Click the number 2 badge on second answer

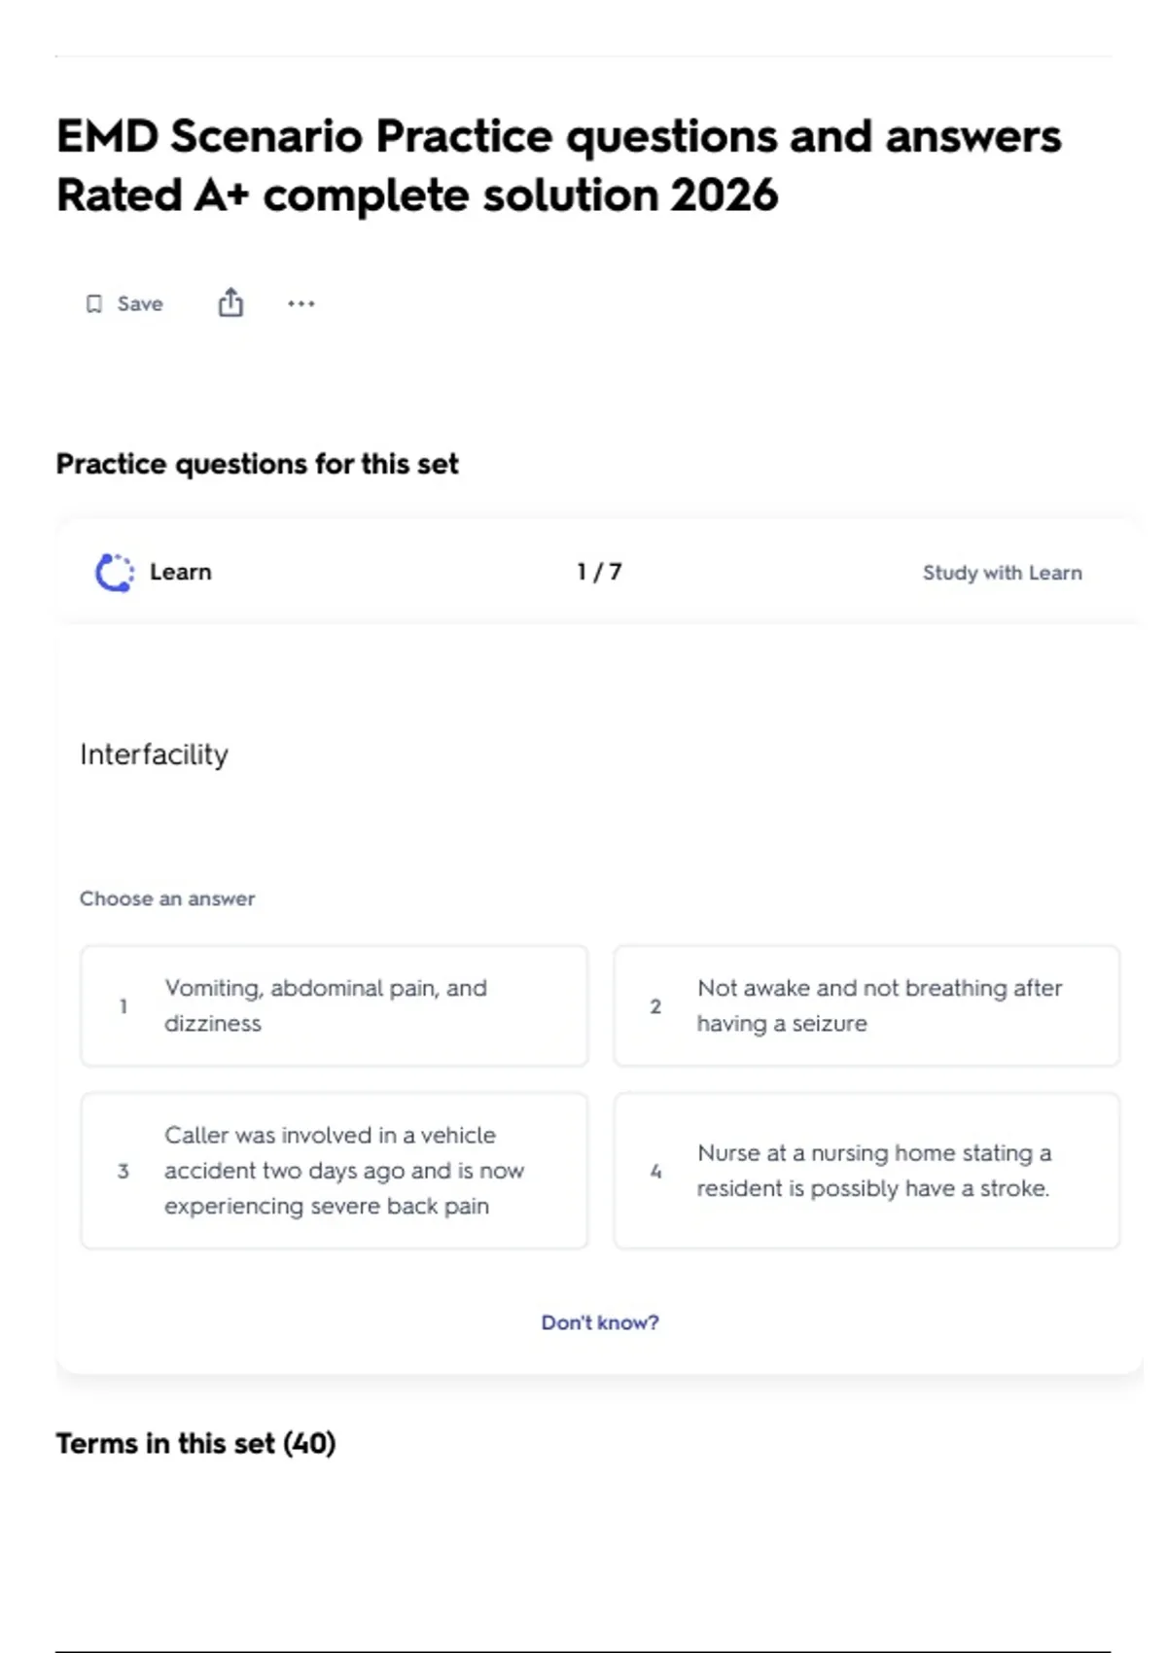click(x=655, y=1006)
